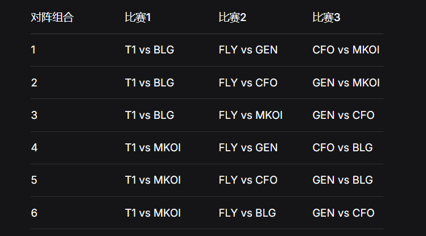Image resolution: width=426 pixels, height=236 pixels.
Task: Select the 比赛1 column header
Action: pos(138,18)
